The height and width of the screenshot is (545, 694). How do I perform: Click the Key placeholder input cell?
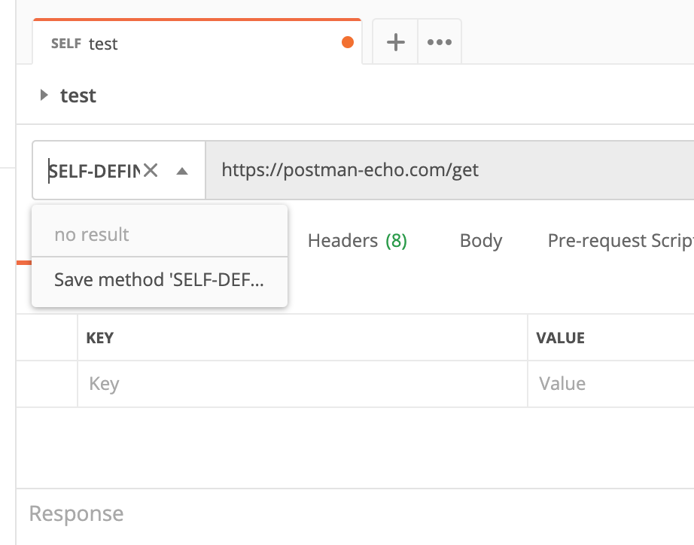tap(303, 384)
